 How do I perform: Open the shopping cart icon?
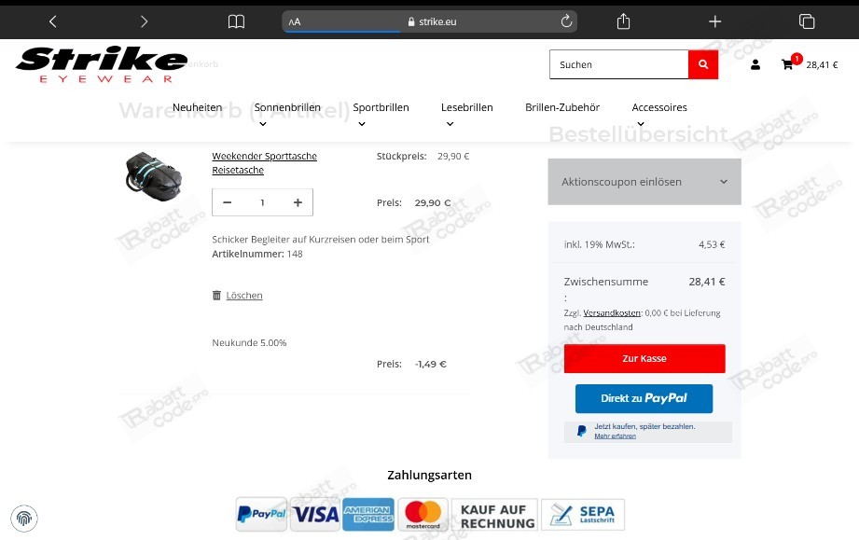point(787,64)
